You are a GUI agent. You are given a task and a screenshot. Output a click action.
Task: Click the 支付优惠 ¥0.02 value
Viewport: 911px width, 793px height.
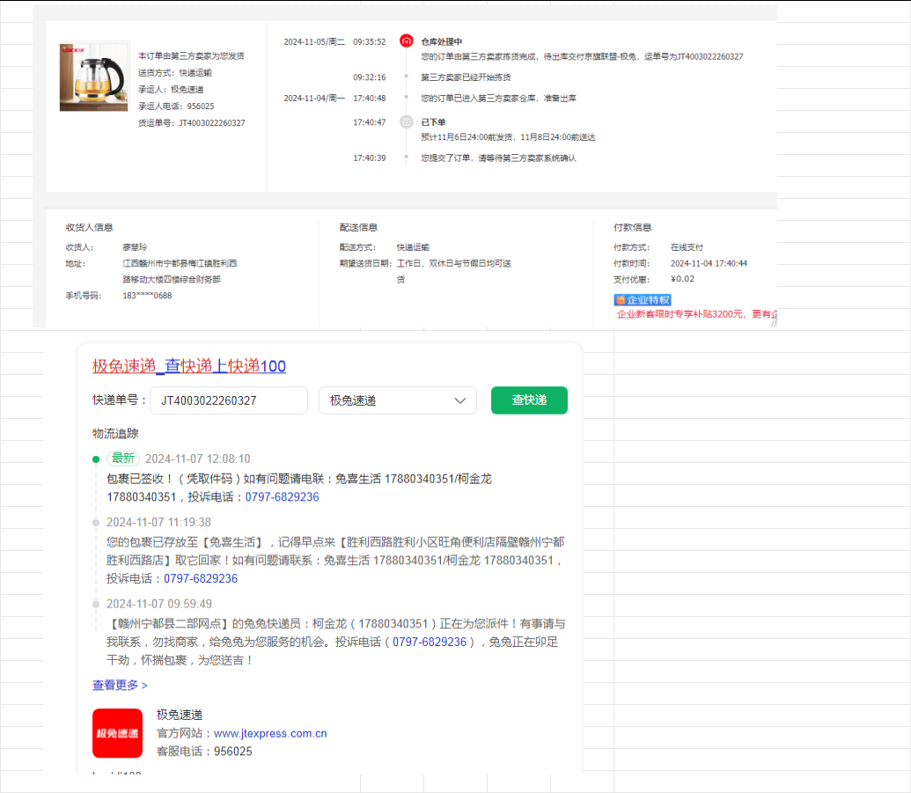coord(682,279)
